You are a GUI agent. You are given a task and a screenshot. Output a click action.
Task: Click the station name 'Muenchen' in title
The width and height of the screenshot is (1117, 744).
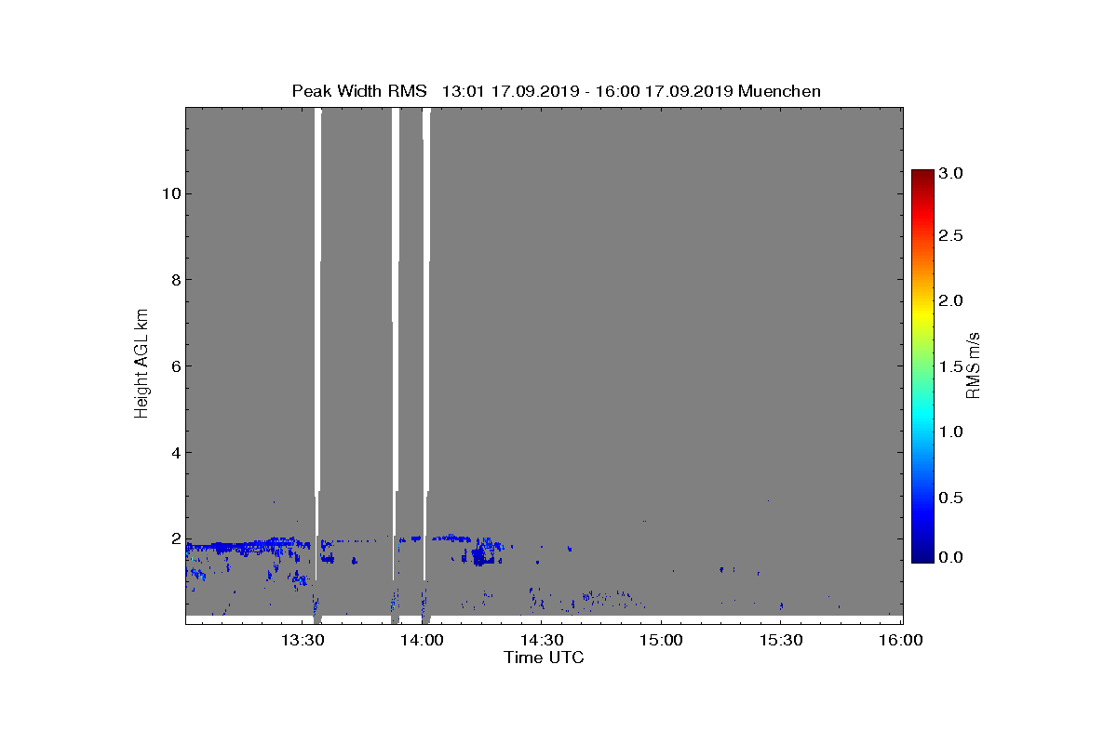(779, 91)
